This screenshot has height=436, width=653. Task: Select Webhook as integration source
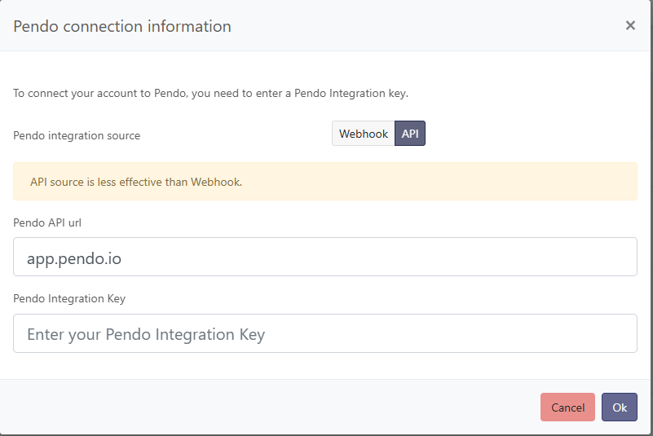[x=364, y=134]
